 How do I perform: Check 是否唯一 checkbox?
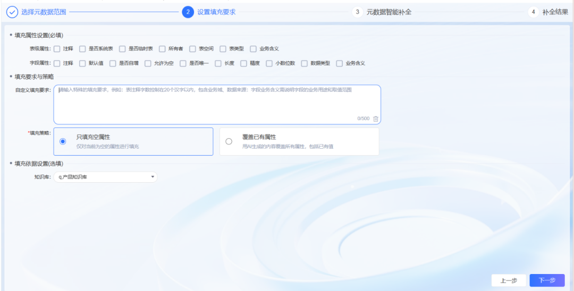183,63
